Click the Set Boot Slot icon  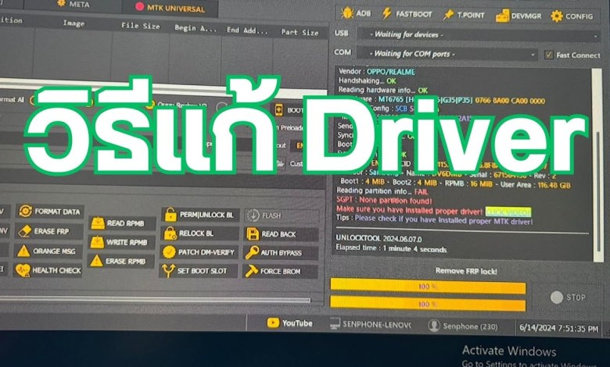[169, 271]
